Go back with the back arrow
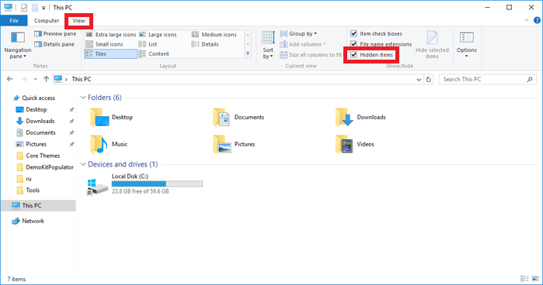543x285 pixels. (x=9, y=79)
